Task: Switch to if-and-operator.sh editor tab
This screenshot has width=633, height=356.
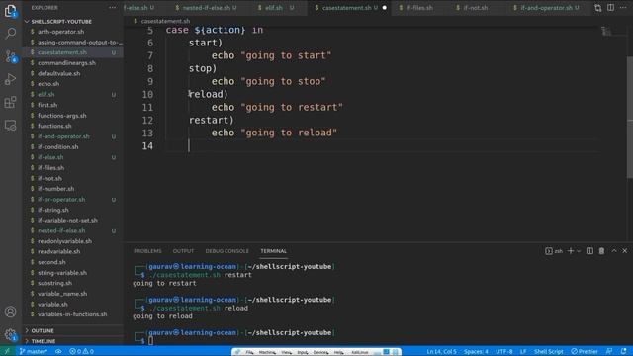Action: click(546, 8)
